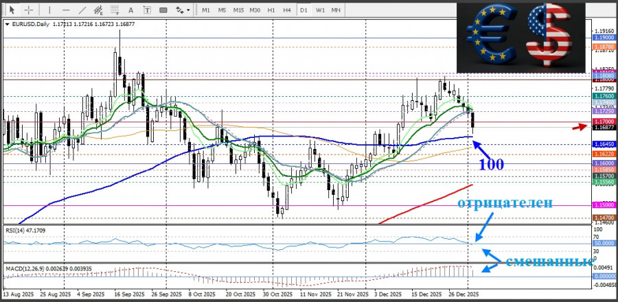618x302 pixels.
Task: Toggle the H4 timeframe on
Action: [x=287, y=10]
